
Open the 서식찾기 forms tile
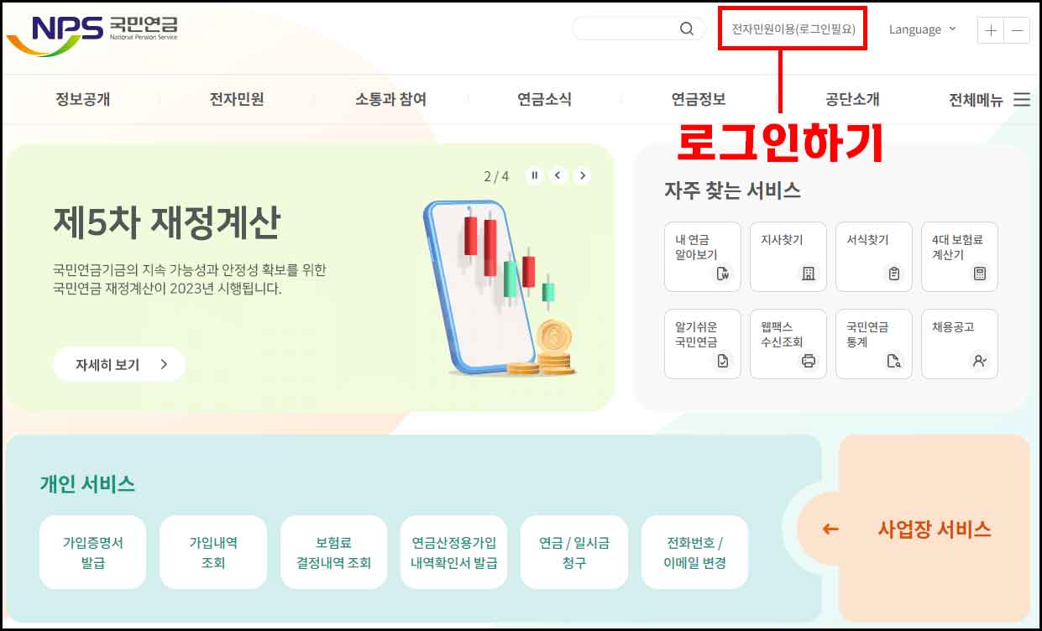point(874,257)
